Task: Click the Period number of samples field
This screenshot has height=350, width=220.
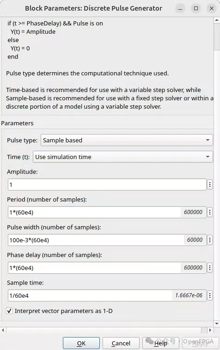Action: point(107,212)
